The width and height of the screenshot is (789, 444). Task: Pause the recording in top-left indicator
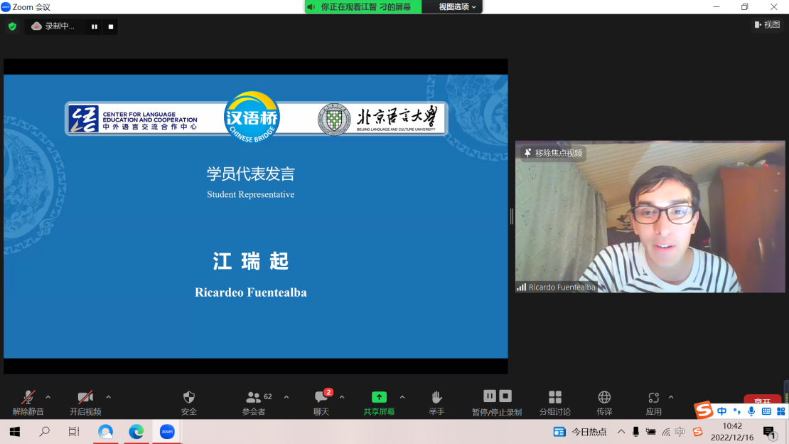click(94, 26)
